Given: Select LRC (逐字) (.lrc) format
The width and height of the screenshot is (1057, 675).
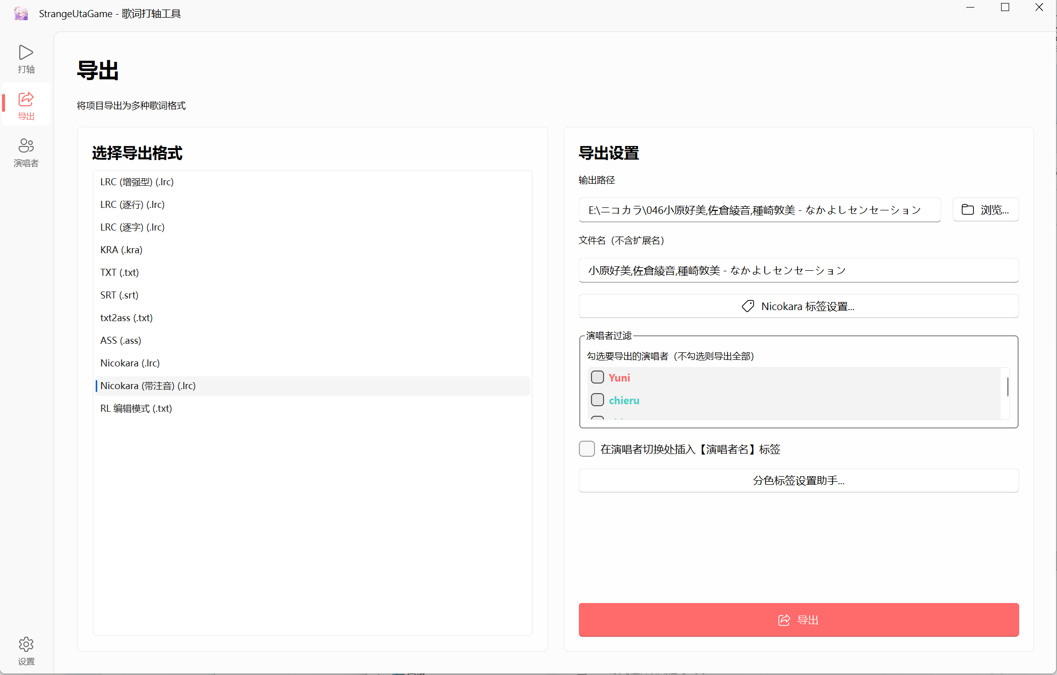Looking at the screenshot, I should pos(312,227).
